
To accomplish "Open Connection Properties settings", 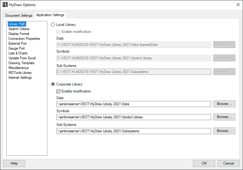I will coord(24,39).
